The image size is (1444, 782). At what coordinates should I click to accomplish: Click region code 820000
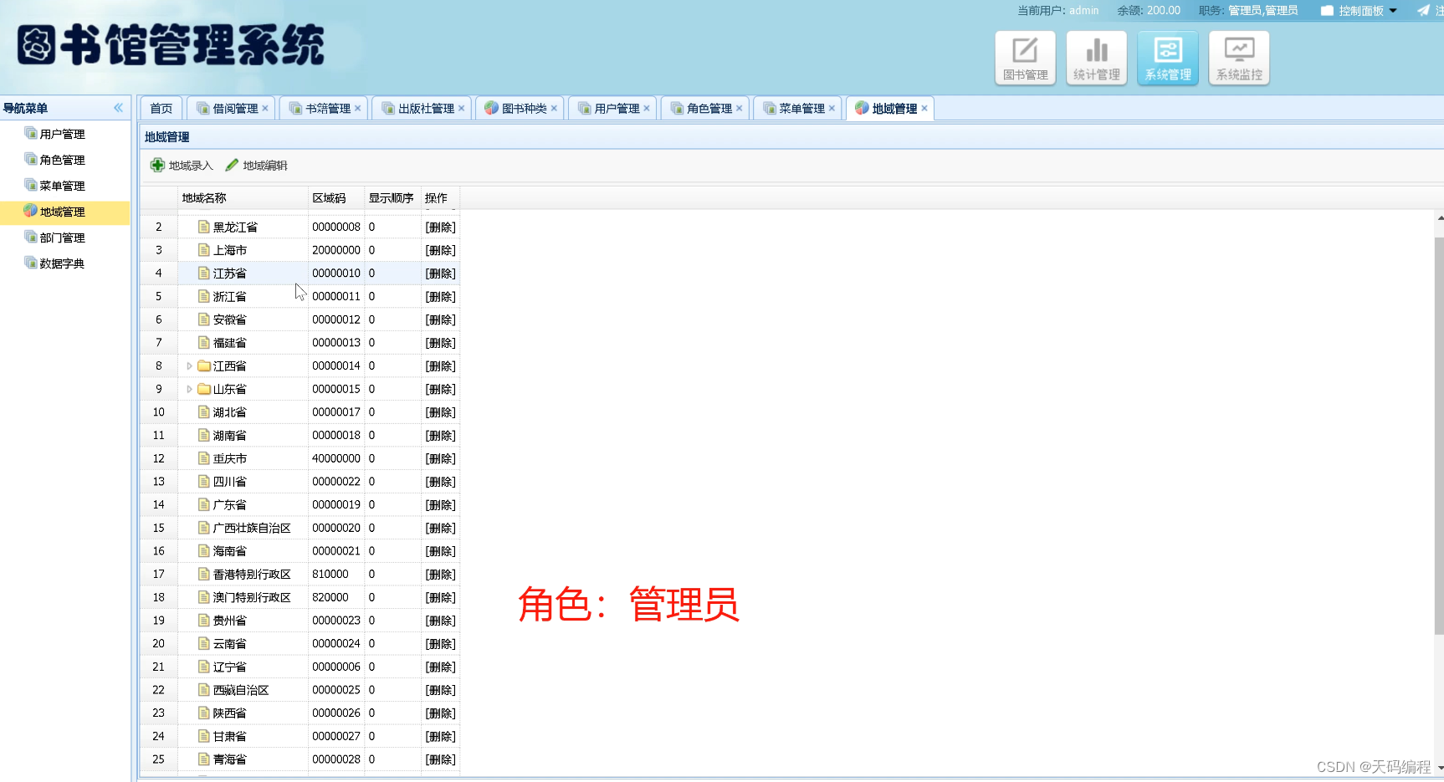click(330, 597)
